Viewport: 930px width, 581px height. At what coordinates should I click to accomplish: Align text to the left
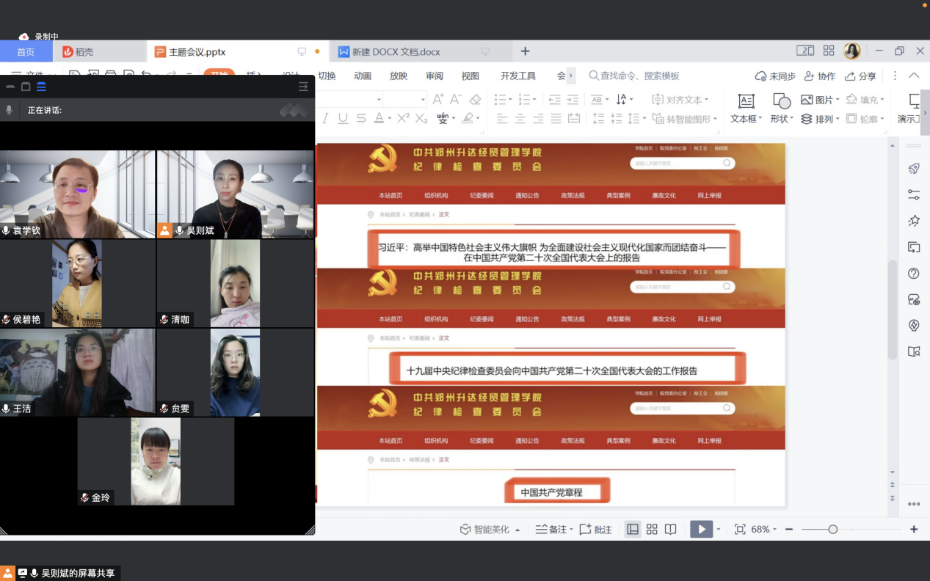tap(502, 118)
